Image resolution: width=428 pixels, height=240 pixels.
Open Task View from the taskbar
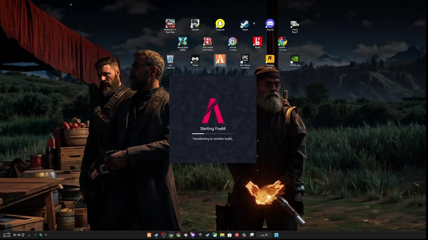coord(251,235)
